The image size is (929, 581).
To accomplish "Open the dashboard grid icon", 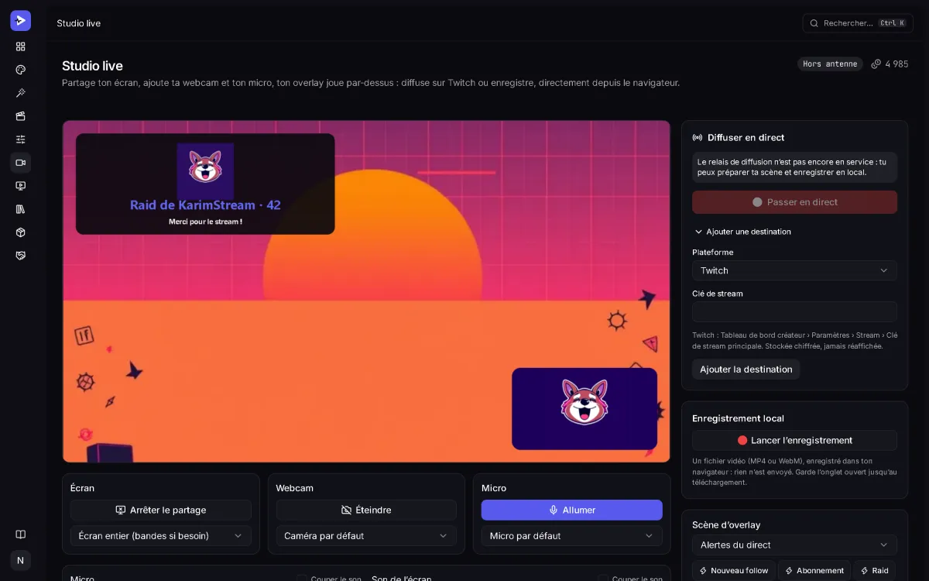I will coord(21,46).
